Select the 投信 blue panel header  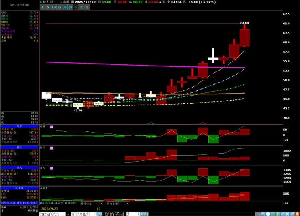point(19,148)
